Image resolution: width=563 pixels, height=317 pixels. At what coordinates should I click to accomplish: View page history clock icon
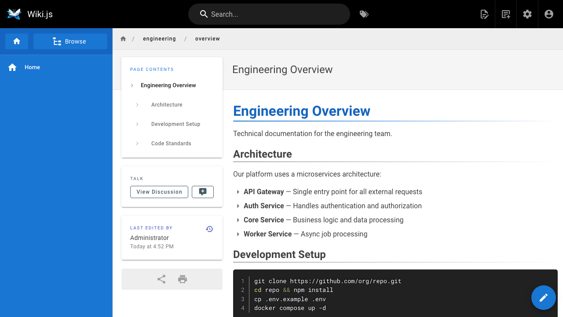209,229
